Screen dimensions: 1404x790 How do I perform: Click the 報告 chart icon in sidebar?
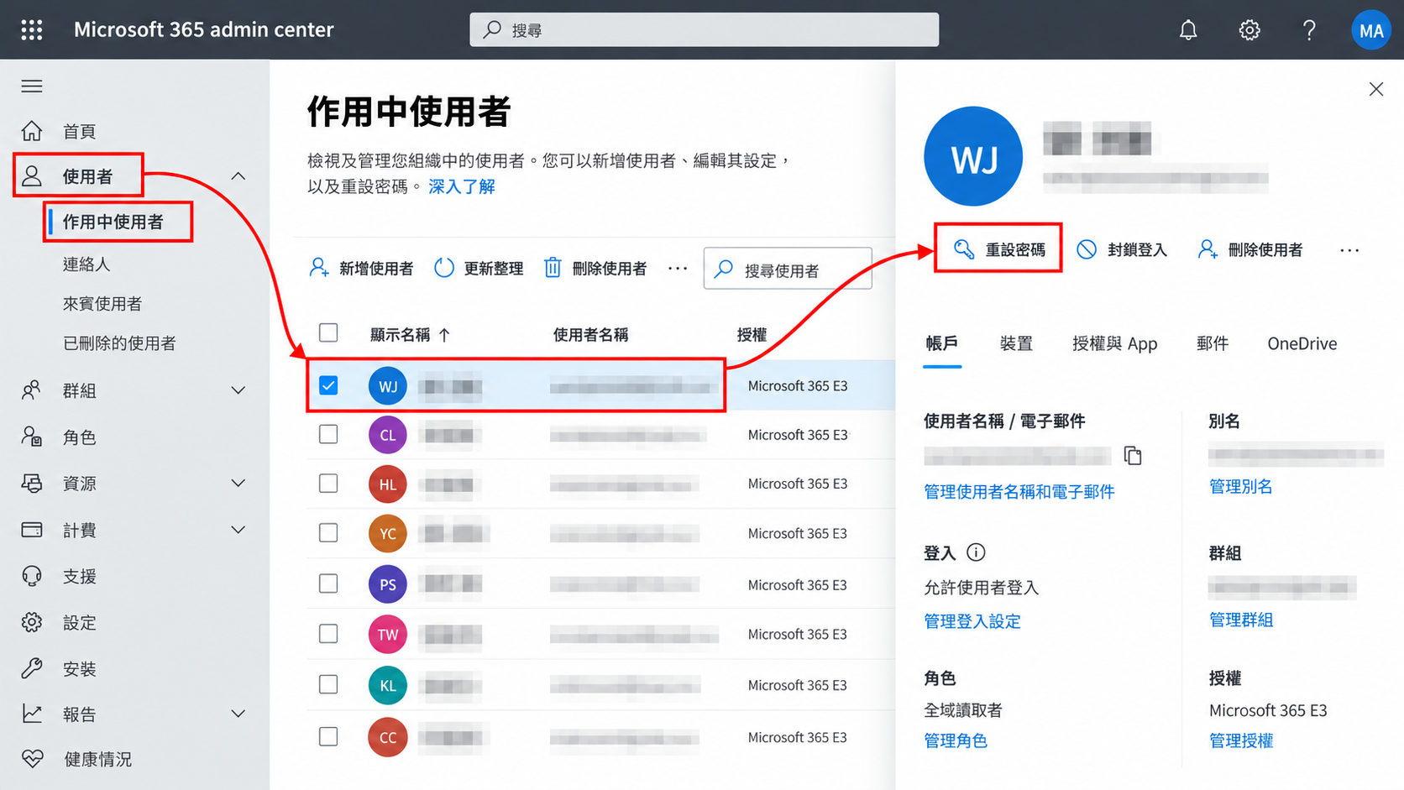tap(32, 714)
